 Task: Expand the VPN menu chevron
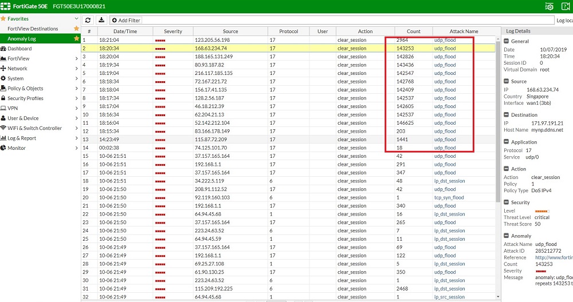pyautogui.click(x=76, y=108)
